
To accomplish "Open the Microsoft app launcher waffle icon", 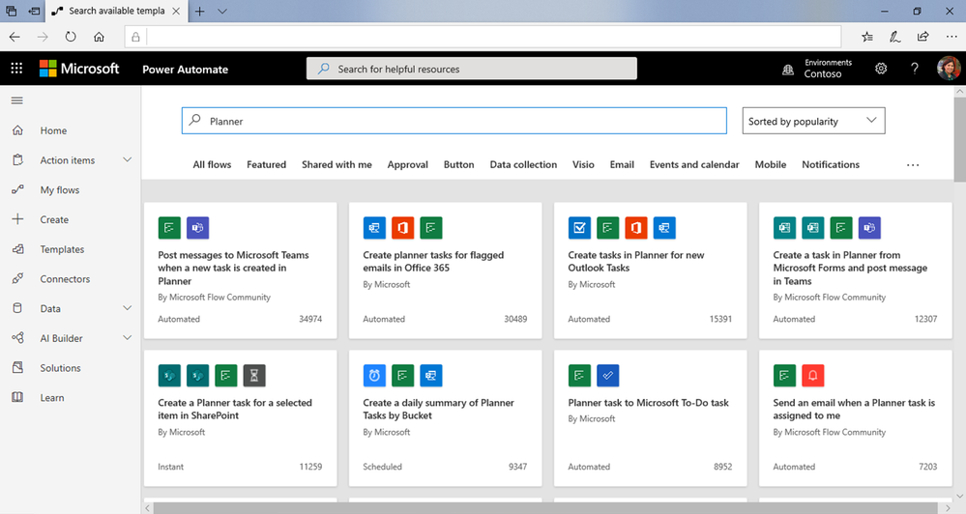I will 16,69.
